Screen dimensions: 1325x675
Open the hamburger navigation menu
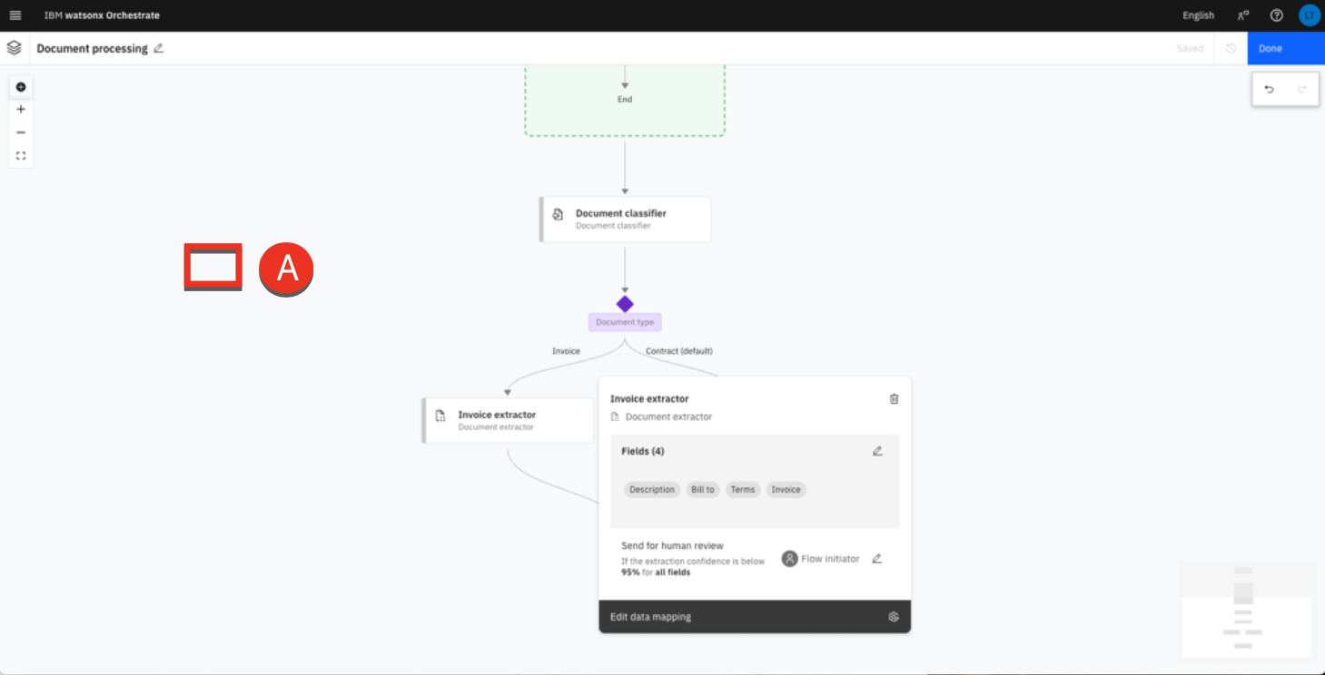click(x=15, y=15)
